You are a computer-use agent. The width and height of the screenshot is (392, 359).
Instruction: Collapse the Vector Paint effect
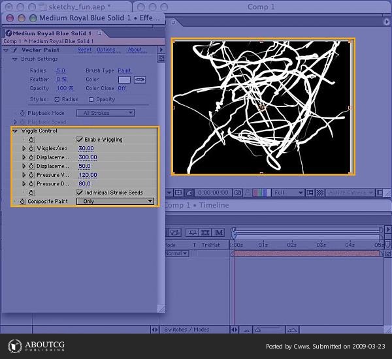point(6,50)
